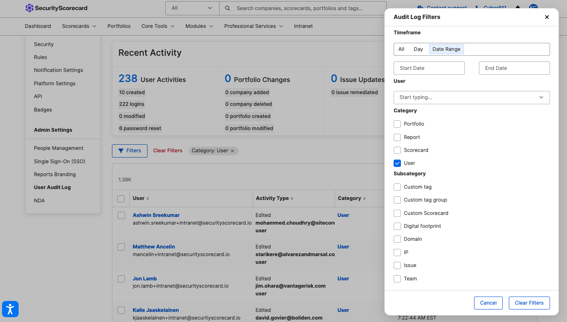Open People Management in sidebar
Viewport: 567px width, 322px height.
59,148
